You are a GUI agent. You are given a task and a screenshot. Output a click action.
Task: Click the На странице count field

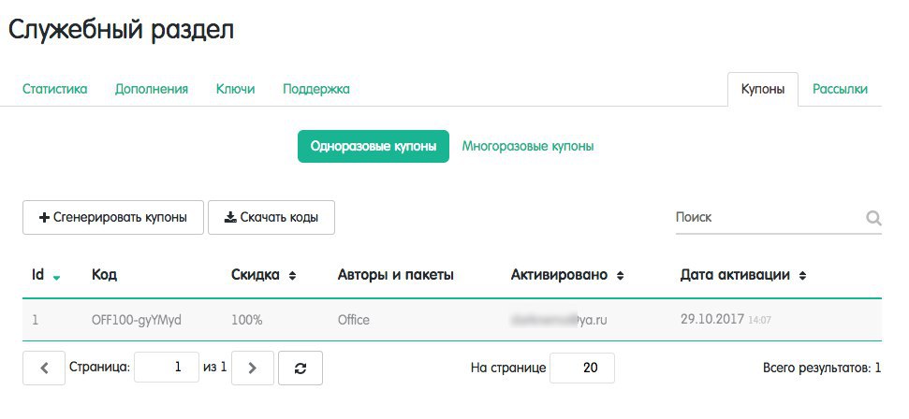point(582,368)
